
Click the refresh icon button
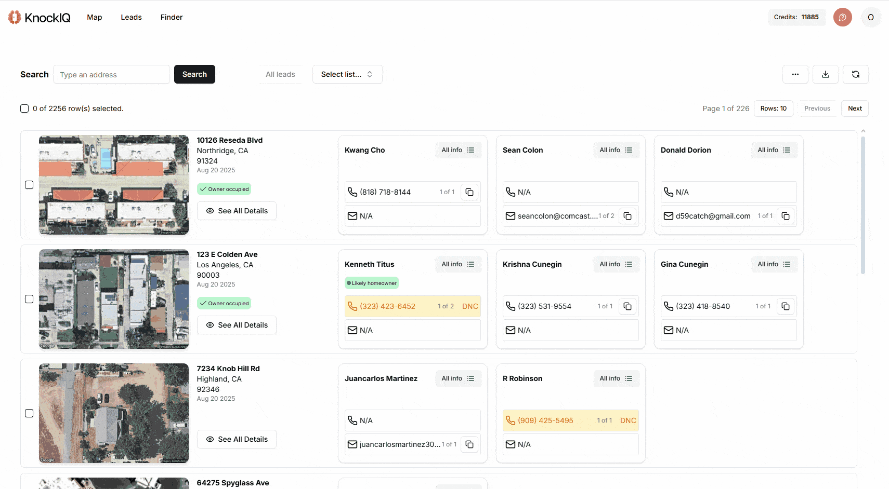pos(855,74)
